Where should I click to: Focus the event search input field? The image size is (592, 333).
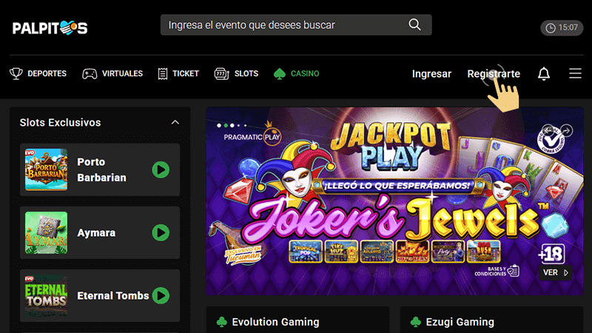(285, 25)
